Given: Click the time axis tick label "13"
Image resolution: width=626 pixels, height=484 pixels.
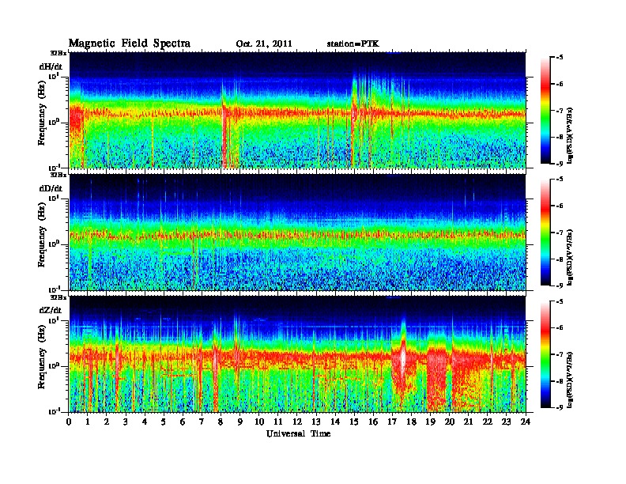Looking at the screenshot, I should (x=316, y=422).
